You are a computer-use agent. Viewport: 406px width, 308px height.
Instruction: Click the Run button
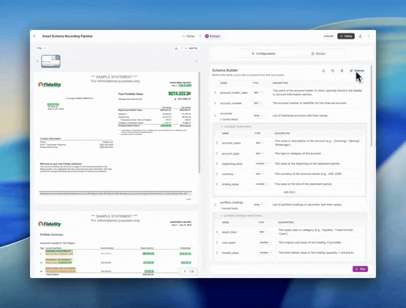click(x=360, y=269)
